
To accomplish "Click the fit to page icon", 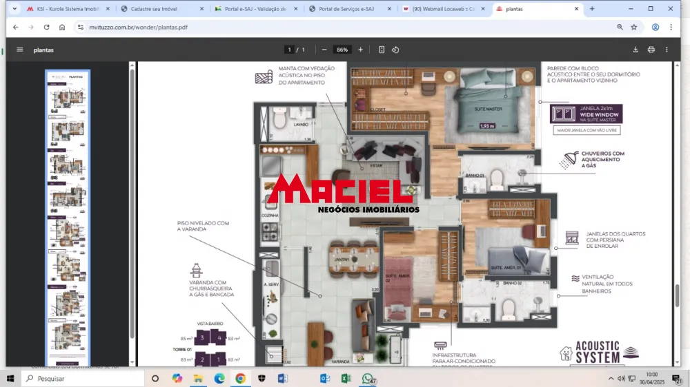I will coord(382,50).
